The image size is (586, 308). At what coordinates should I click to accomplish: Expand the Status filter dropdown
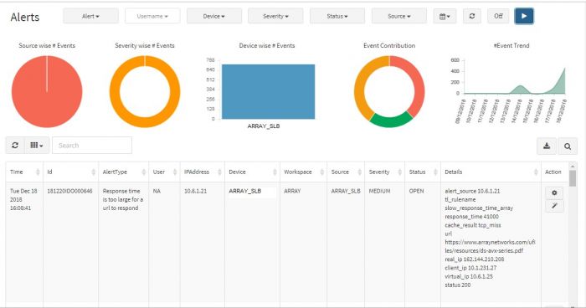pos(337,16)
